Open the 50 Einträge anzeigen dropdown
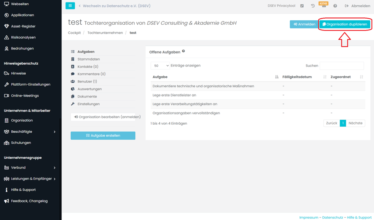 pos(160,66)
